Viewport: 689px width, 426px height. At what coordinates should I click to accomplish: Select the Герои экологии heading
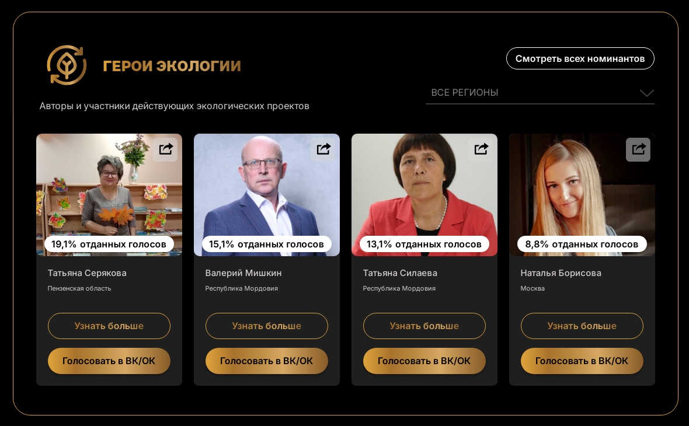[172, 66]
